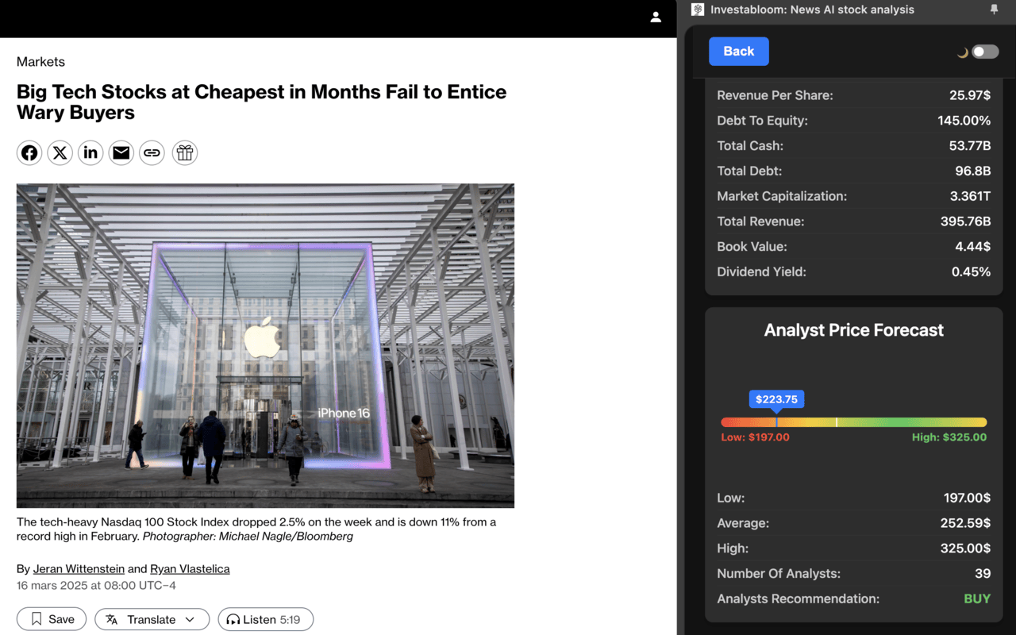Click the analyst price forecast range bar
Viewport: 1016px width, 635px height.
tap(854, 422)
